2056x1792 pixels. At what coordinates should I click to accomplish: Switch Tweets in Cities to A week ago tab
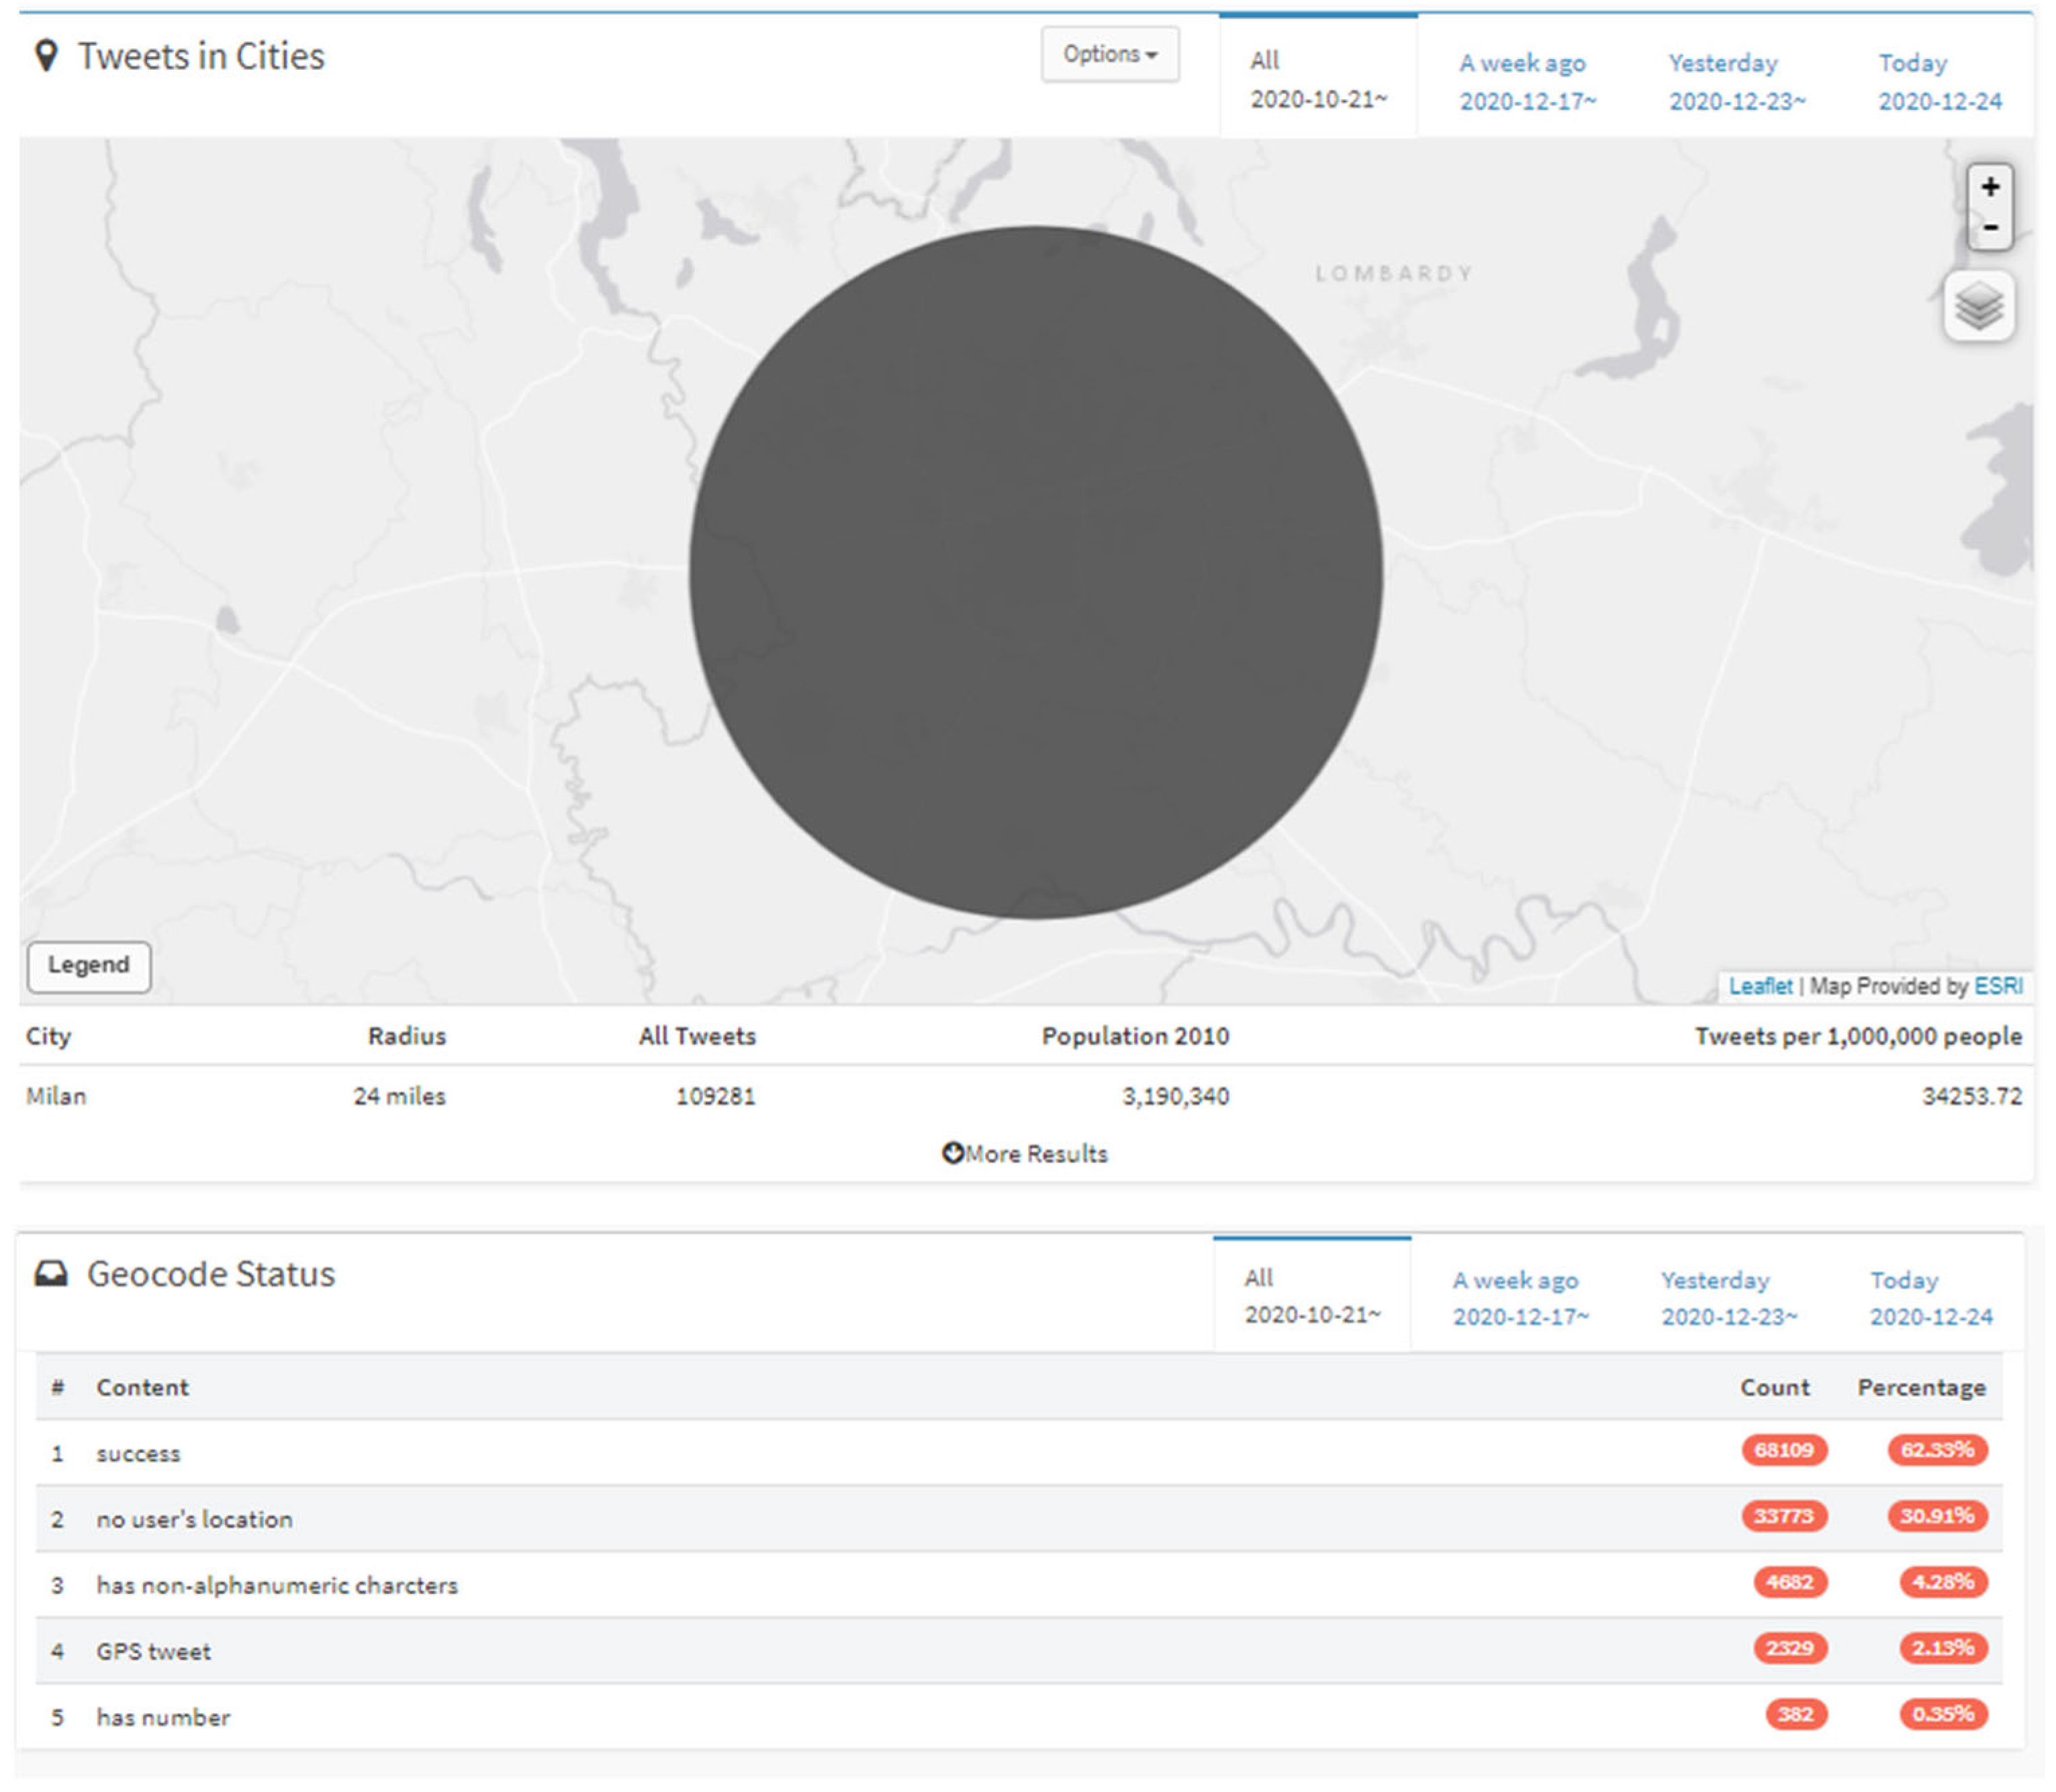(1526, 81)
